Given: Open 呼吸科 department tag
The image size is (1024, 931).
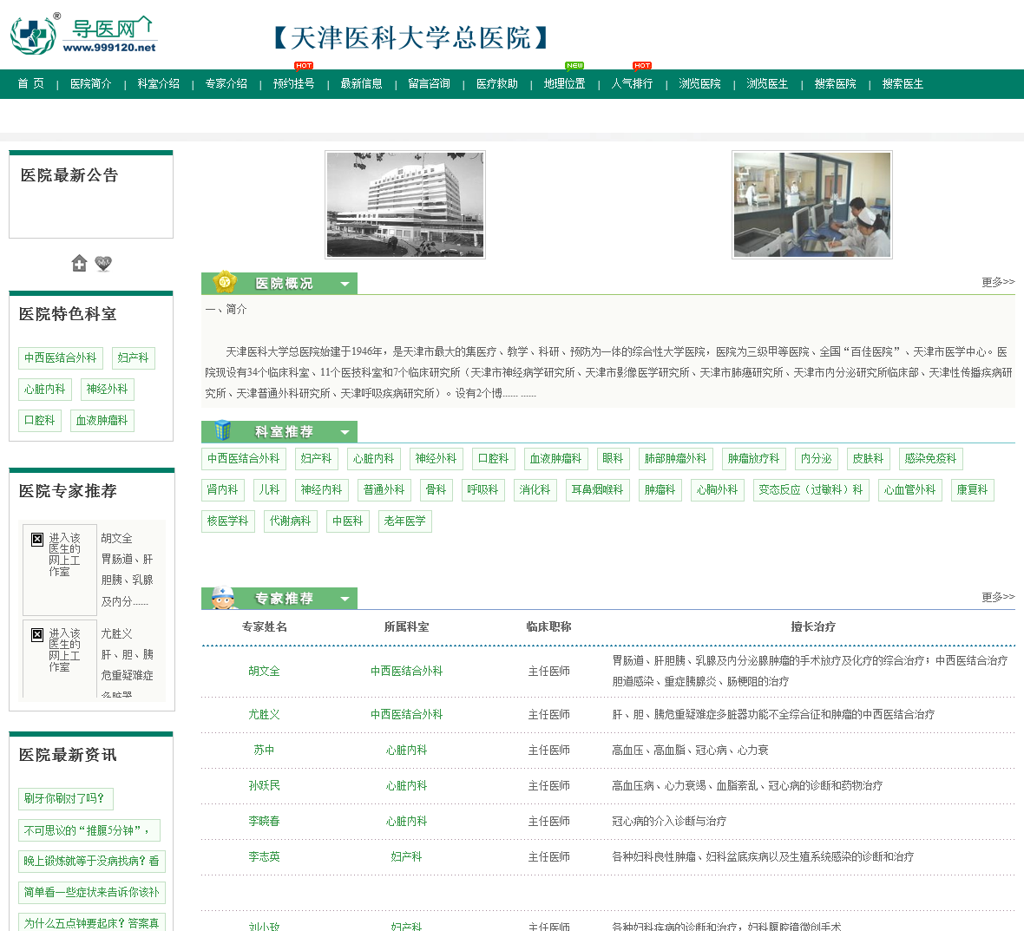Looking at the screenshot, I should click(482, 489).
